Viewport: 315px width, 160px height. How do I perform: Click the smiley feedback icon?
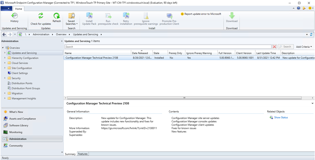(310, 8)
